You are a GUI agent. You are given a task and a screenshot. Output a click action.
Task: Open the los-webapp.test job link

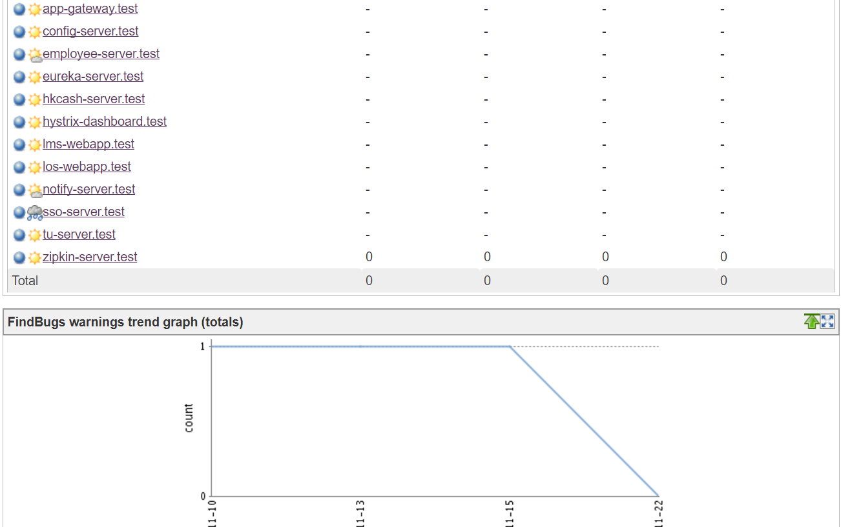click(x=87, y=167)
